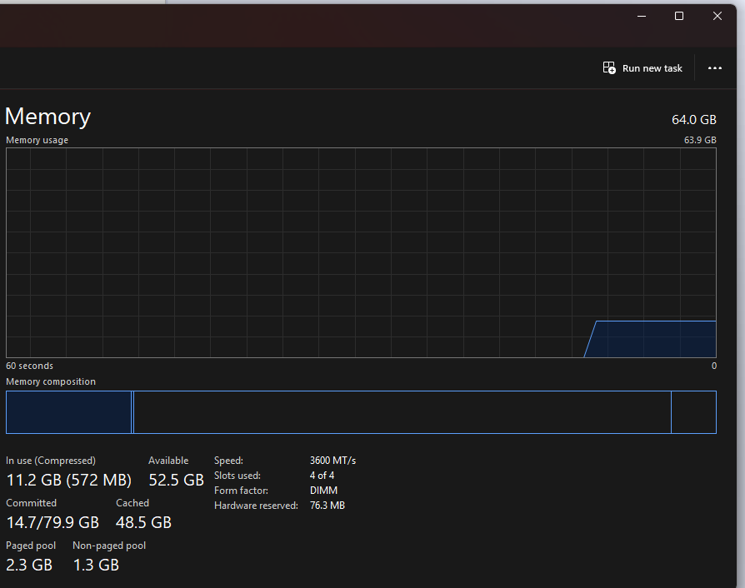
Task: Click the 52.5 GB available value
Action: point(177,481)
